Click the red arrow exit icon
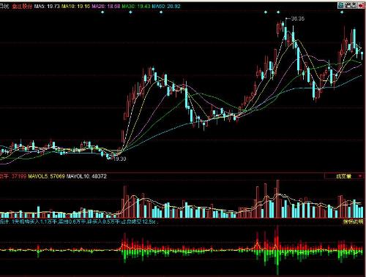The image size is (366, 277). pos(361,6)
